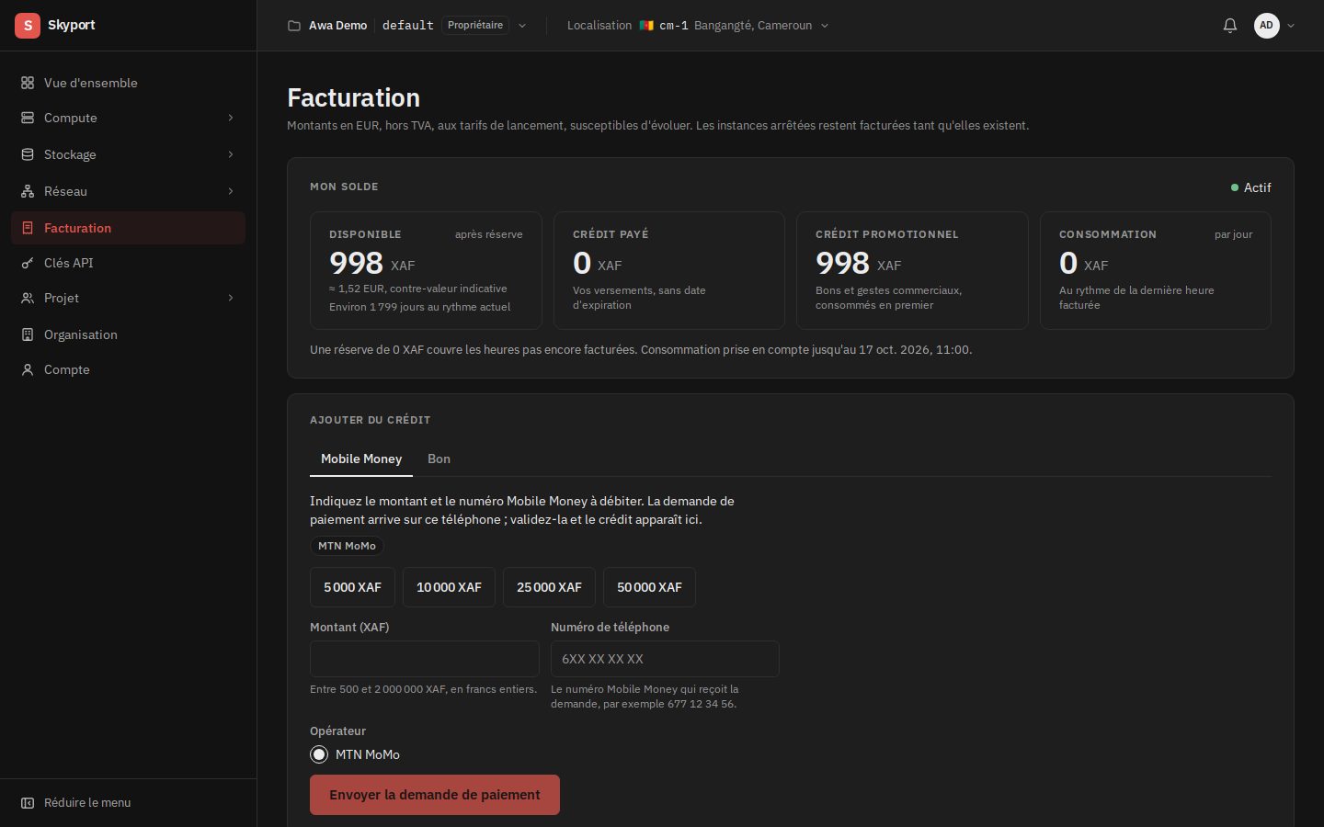The height and width of the screenshot is (827, 1324).
Task: Click the Awa Demo organisation name
Action: coord(337,26)
